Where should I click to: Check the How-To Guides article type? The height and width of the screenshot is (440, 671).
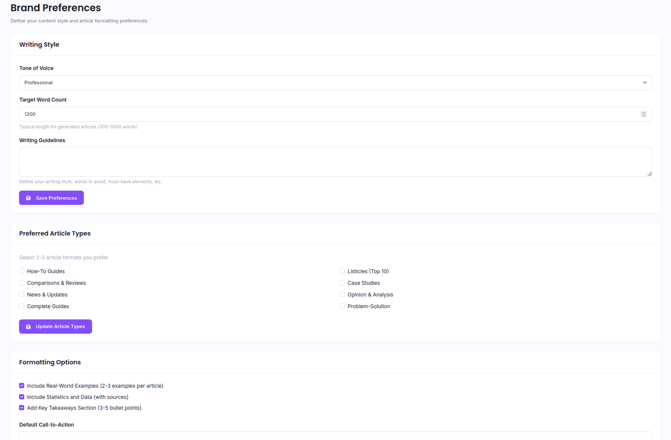click(22, 271)
